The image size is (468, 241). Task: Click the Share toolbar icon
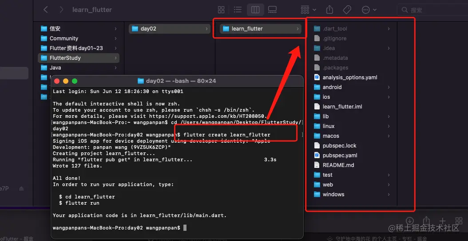click(x=329, y=10)
